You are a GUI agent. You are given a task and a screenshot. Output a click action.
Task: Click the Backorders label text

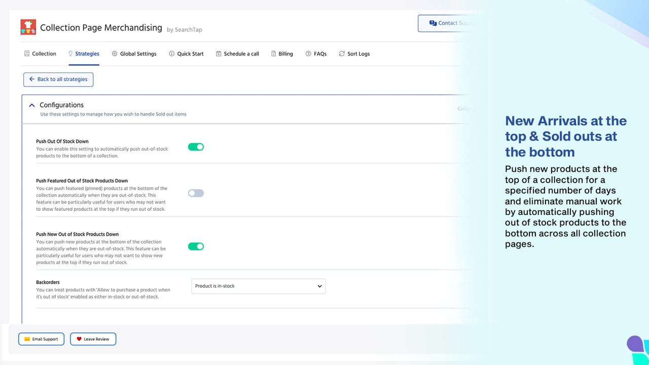pos(48,282)
